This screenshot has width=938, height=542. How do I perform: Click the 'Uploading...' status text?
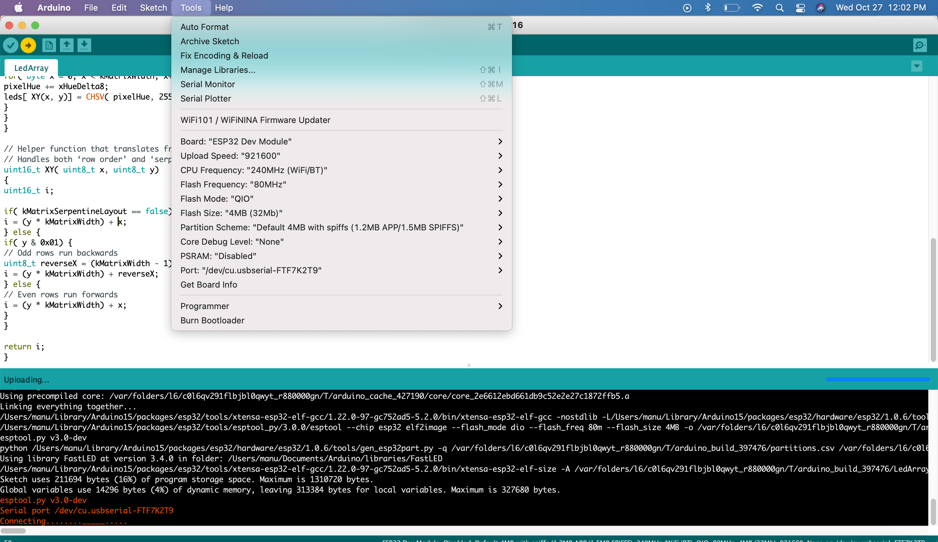click(x=26, y=380)
